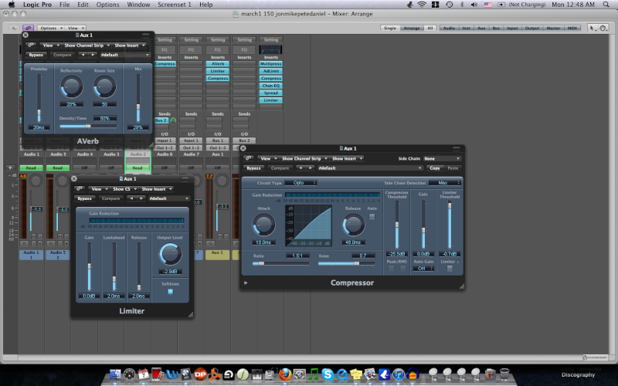Viewport: 618px width, 386px height.
Task: Click the hierarchy-up arrow button in mixer toolbar
Action: point(14,28)
